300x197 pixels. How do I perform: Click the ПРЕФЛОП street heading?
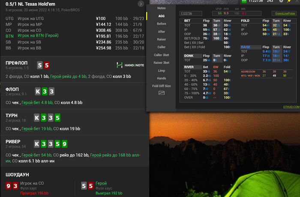pyautogui.click(x=17, y=63)
